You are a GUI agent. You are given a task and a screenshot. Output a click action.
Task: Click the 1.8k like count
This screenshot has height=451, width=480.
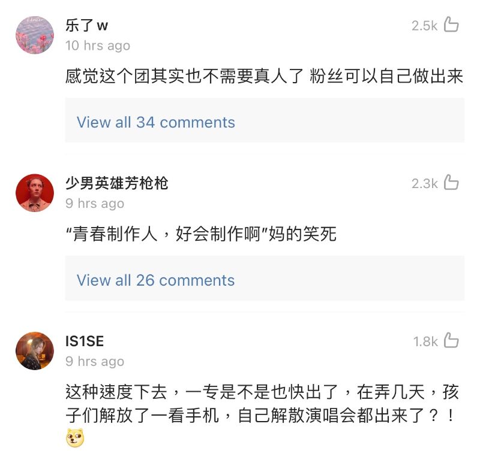tap(425, 341)
